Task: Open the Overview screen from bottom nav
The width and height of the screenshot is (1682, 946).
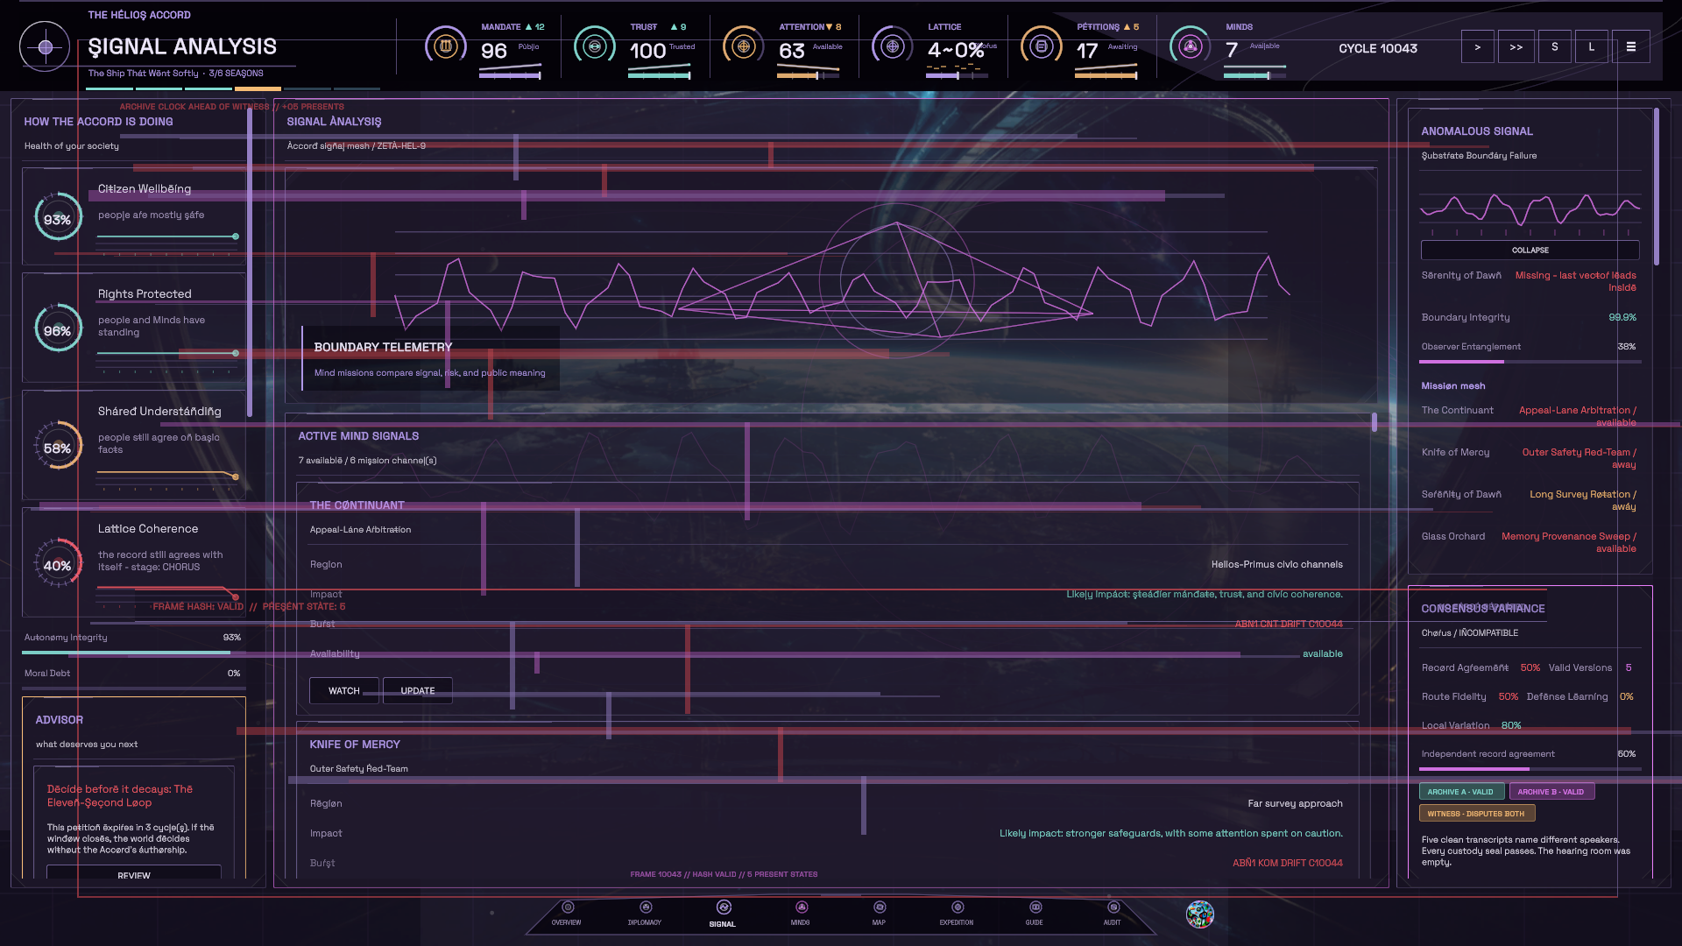Action: [567, 913]
